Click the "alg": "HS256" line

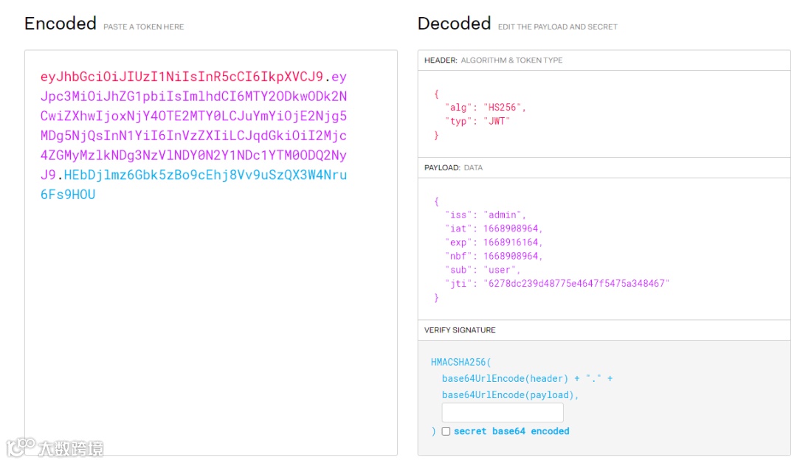[x=485, y=107]
